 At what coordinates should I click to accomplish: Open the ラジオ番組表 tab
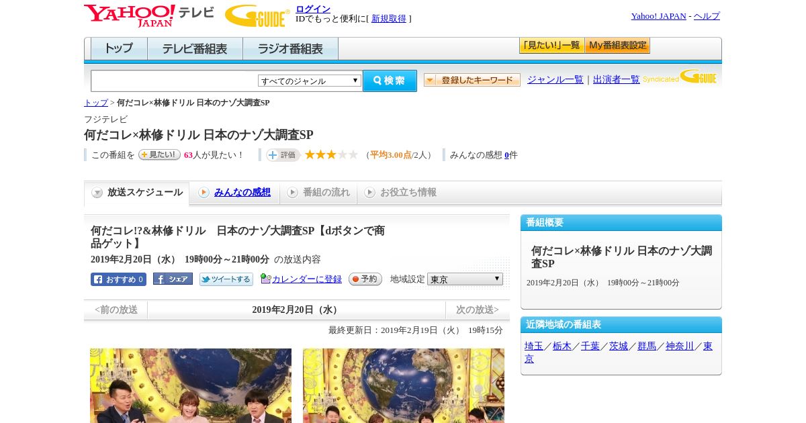pyautogui.click(x=290, y=49)
